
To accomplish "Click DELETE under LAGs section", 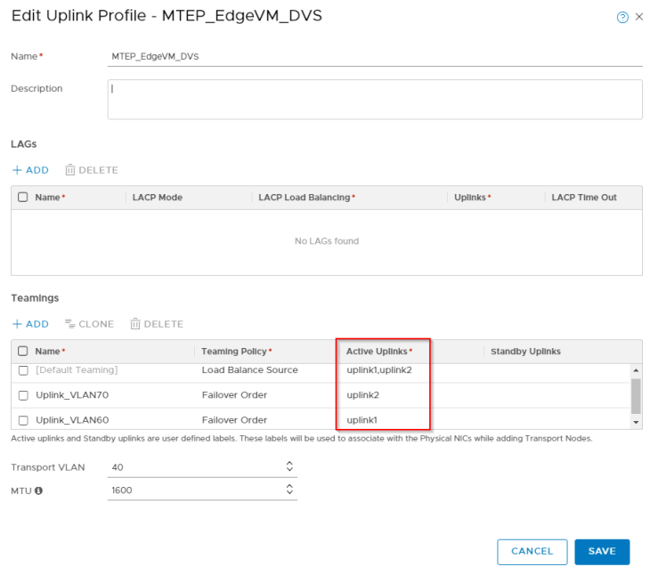I will 91,170.
